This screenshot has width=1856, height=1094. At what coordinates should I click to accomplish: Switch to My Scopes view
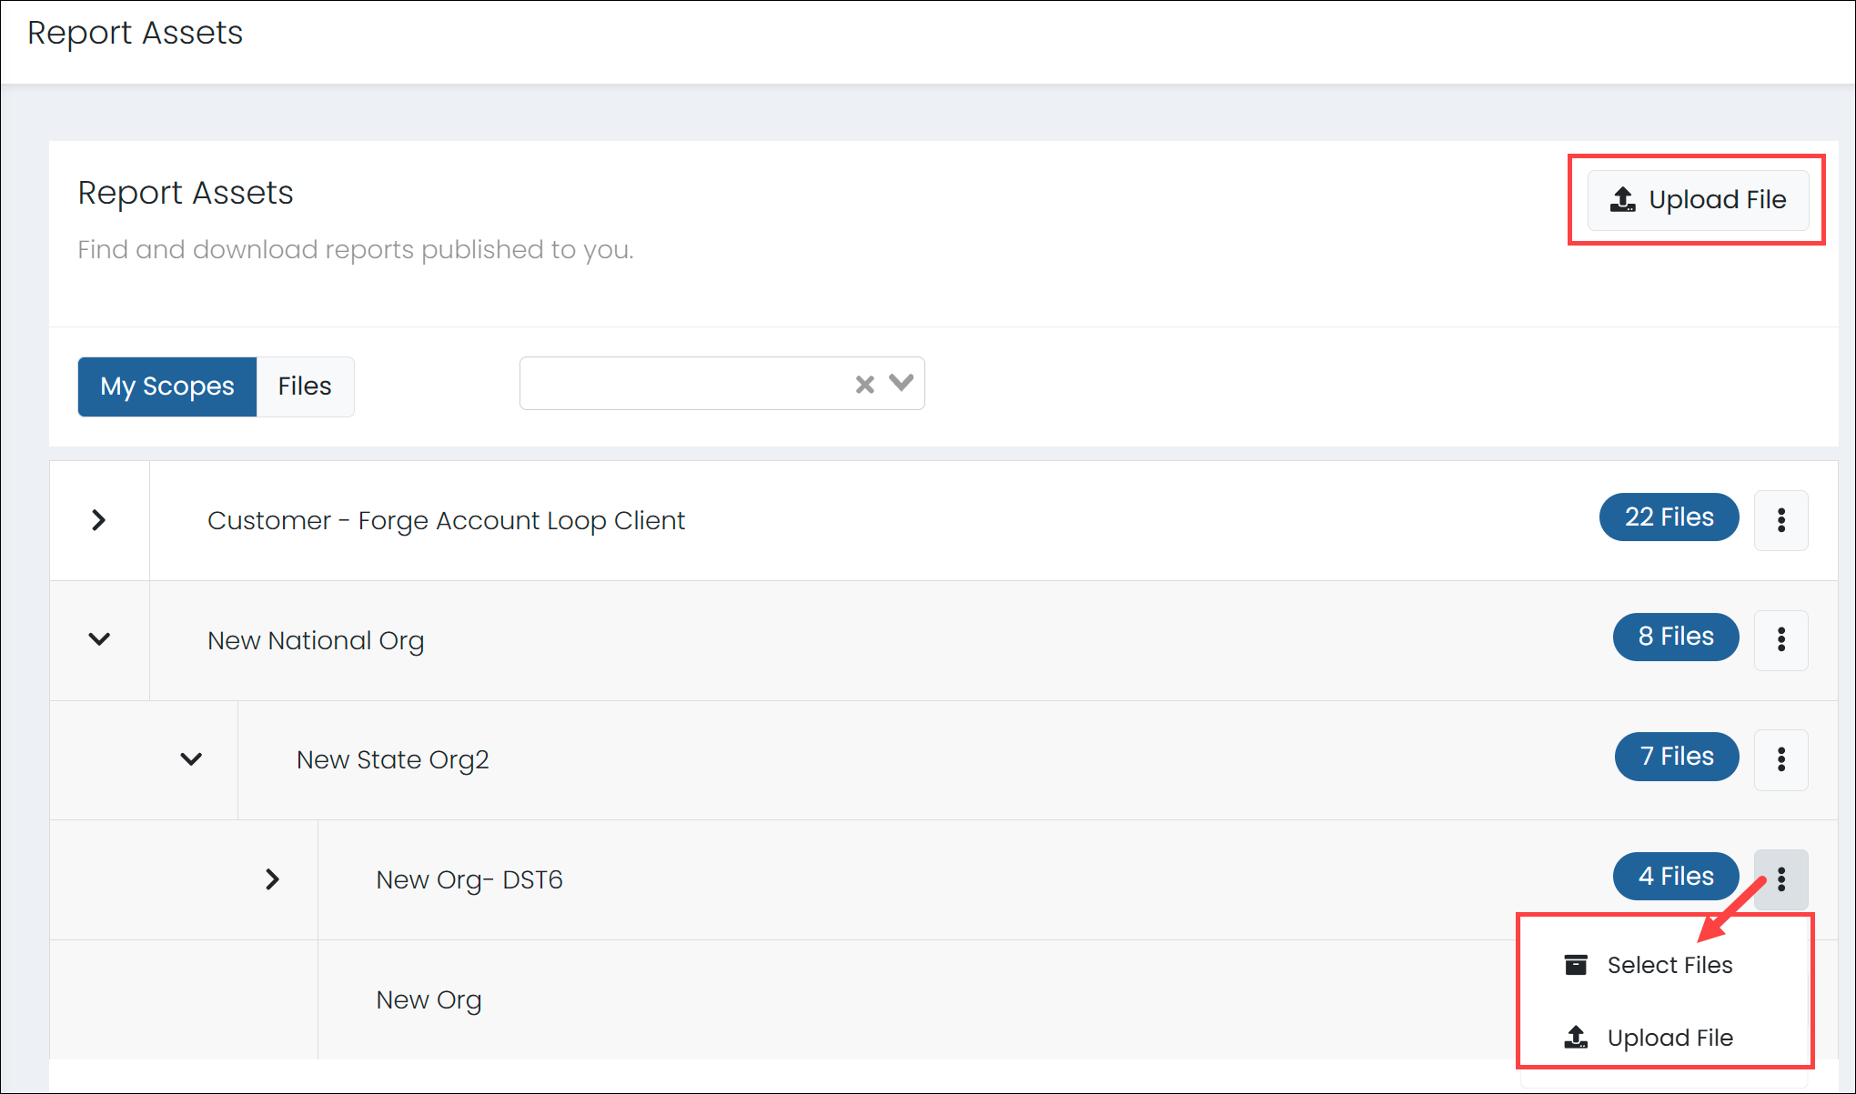(167, 386)
